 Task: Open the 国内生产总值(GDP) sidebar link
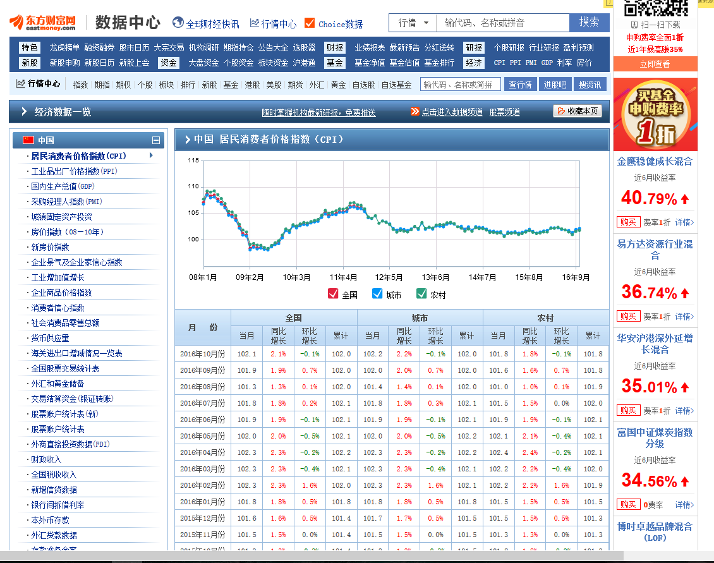coord(63,186)
